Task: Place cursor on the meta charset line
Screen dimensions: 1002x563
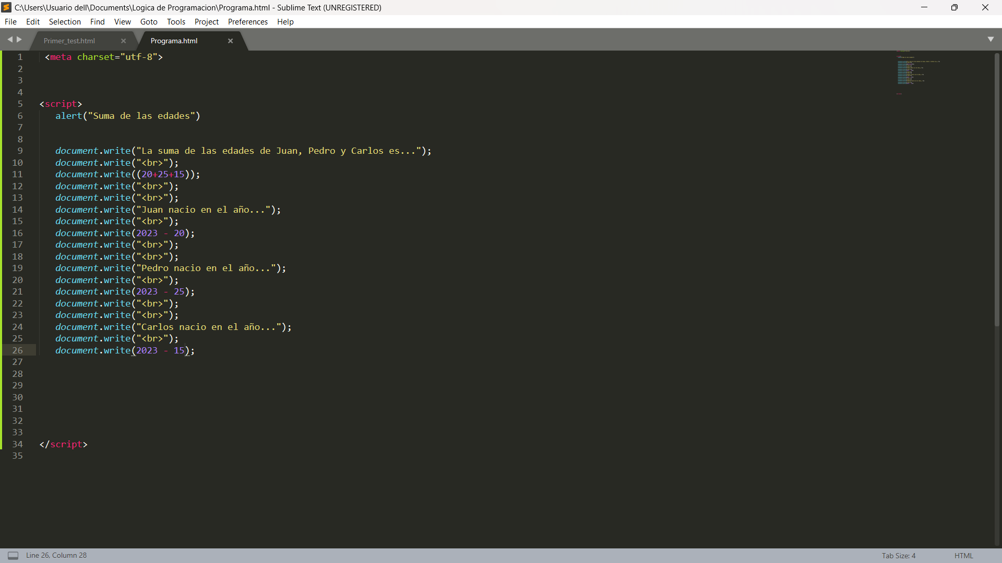Action: point(104,57)
